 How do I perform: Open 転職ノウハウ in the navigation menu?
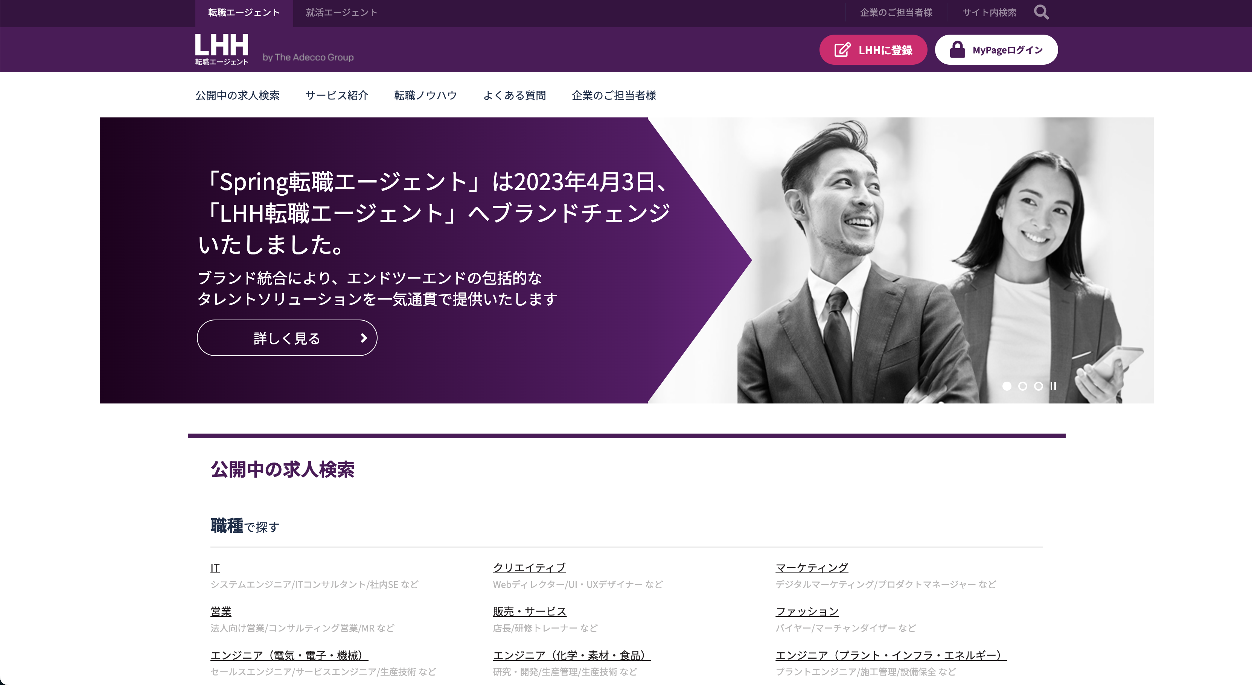425,96
